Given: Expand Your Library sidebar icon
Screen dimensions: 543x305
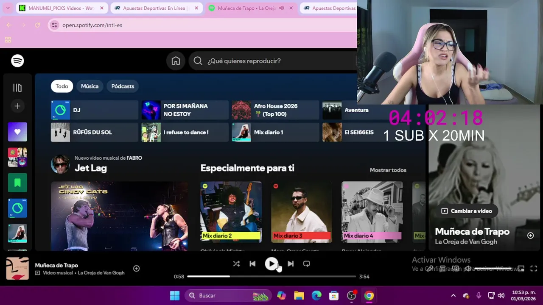Looking at the screenshot, I should pos(17,88).
